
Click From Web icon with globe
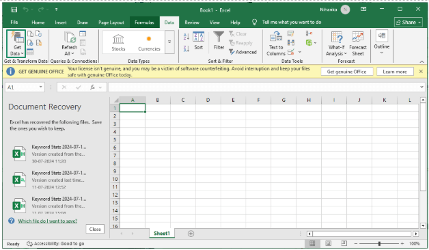coord(30,42)
